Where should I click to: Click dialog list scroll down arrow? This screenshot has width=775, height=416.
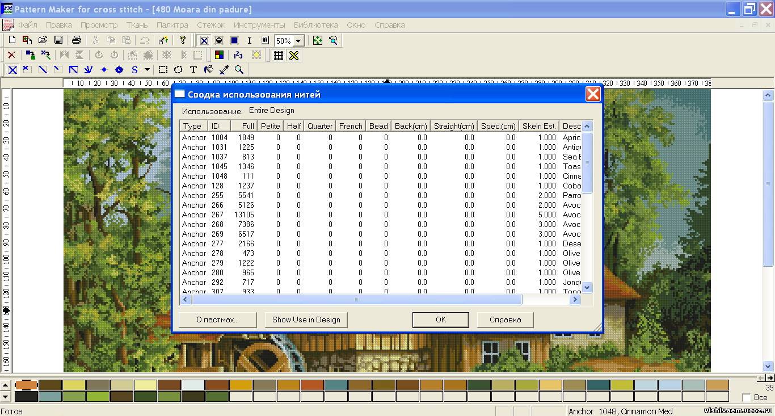tap(587, 288)
